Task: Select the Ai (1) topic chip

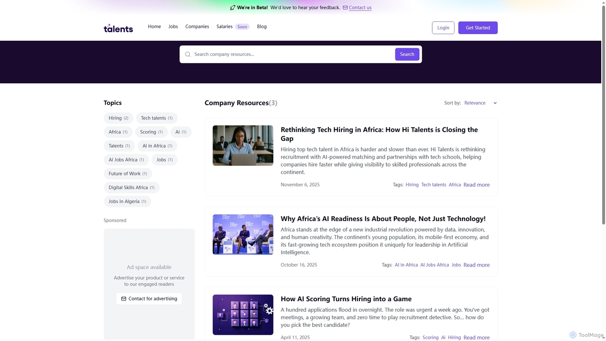Action: 181,132
